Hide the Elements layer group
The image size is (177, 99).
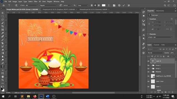point(148,72)
